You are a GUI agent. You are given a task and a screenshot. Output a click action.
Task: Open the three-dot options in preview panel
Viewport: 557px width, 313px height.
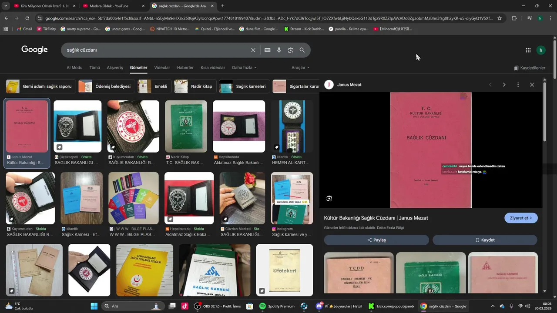tap(518, 85)
